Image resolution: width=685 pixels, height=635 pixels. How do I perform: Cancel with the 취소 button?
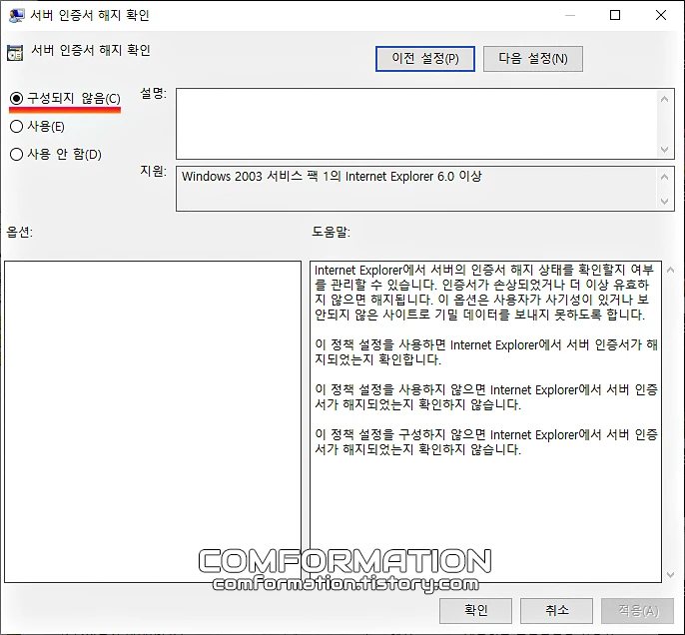pos(556,610)
